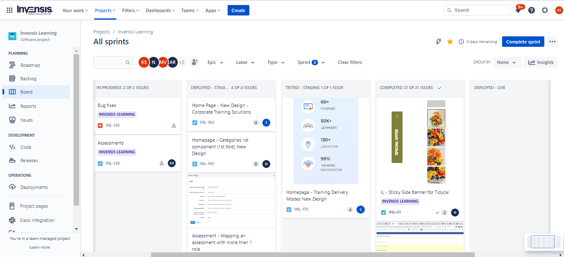Open the settings gear icon

(545, 10)
